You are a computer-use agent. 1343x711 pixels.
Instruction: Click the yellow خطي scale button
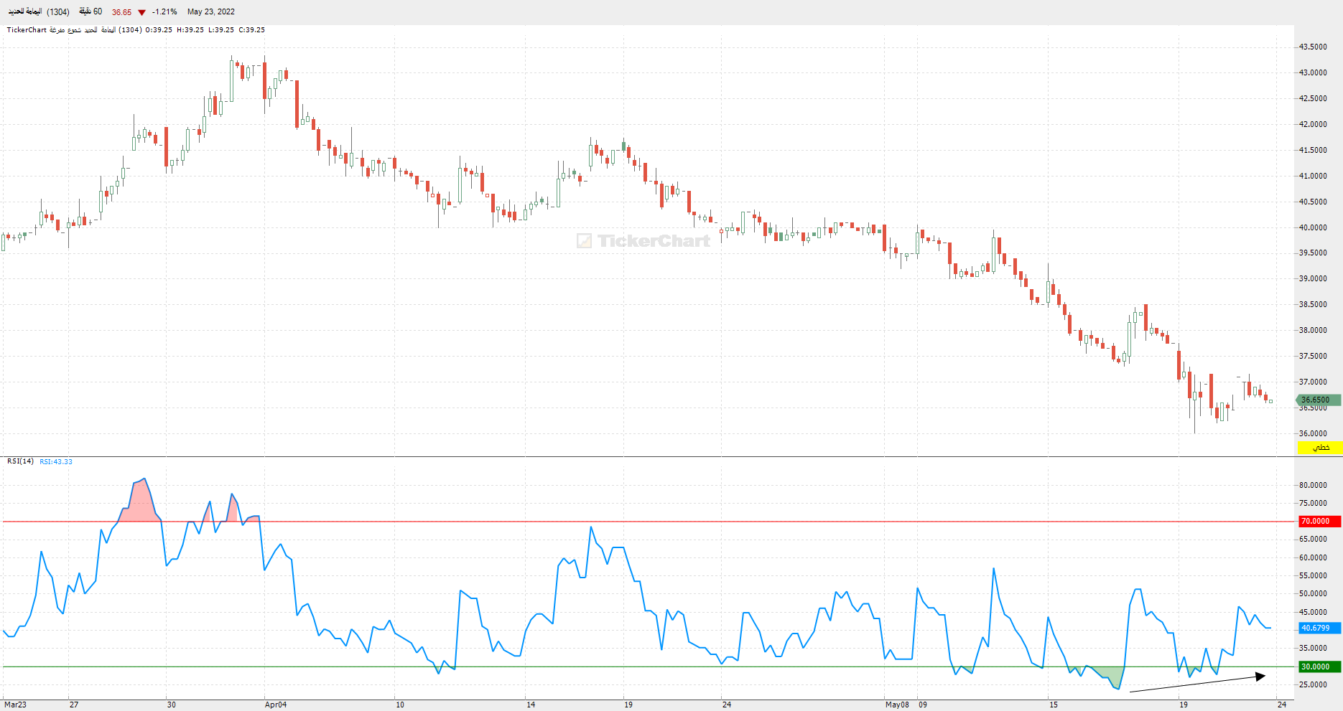[1319, 448]
